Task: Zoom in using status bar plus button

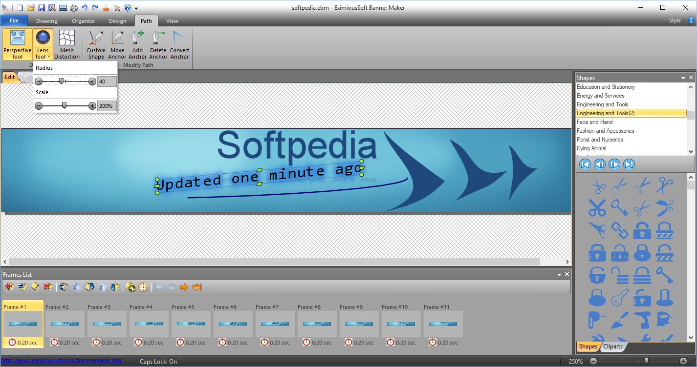Action: click(683, 361)
